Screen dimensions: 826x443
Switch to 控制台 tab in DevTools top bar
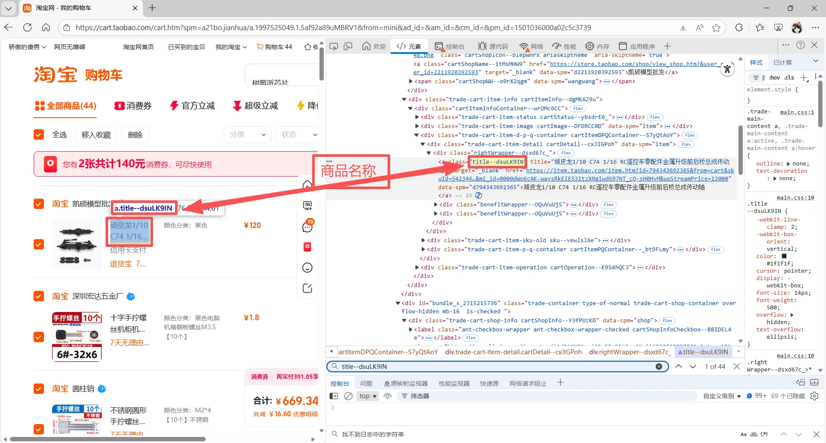tap(450, 46)
